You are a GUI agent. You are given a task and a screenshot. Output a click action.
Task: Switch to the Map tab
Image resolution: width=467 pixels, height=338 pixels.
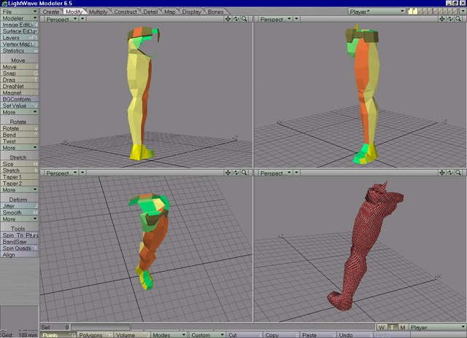(x=170, y=12)
